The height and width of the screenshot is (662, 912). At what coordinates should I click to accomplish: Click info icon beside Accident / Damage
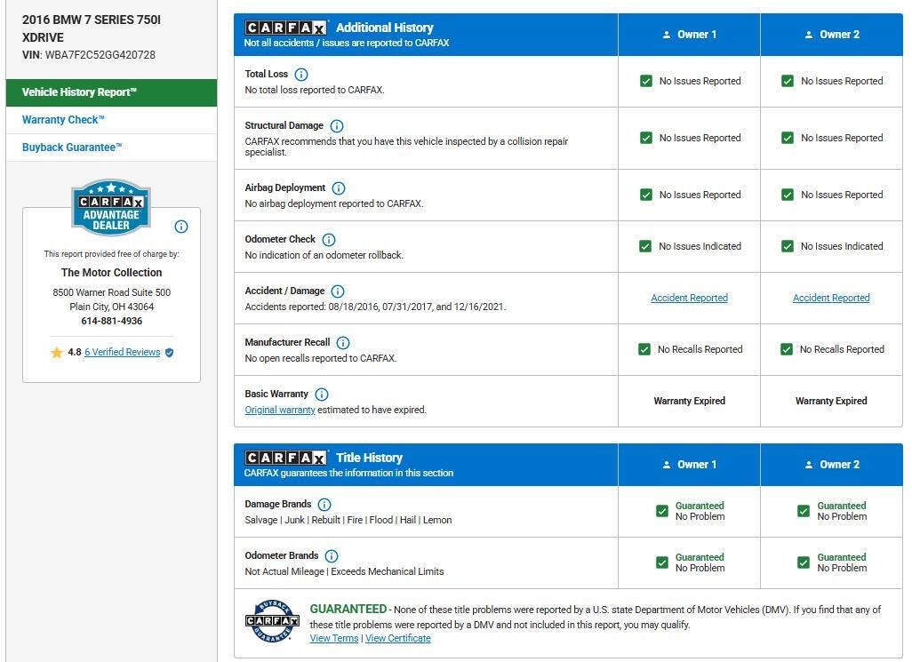pyautogui.click(x=338, y=291)
